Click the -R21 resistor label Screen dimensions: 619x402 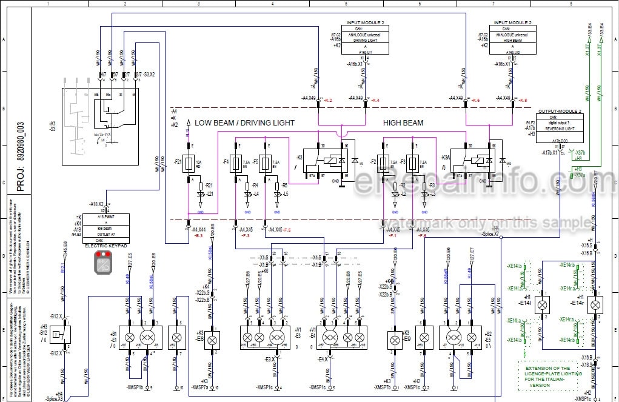[209, 185]
